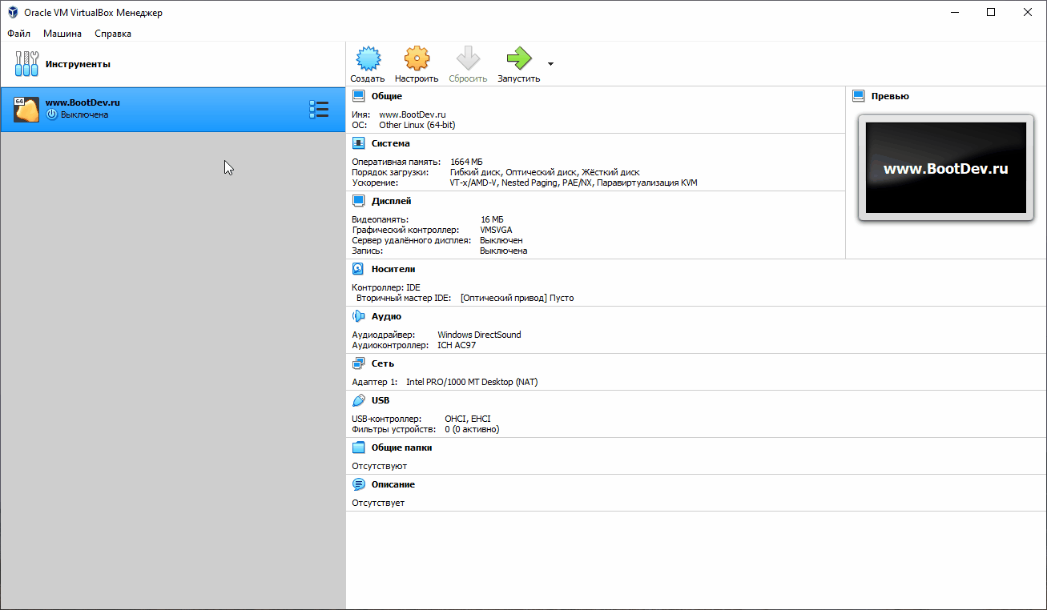Screen dimensions: 1047x610
Task: Open settings with the Настроить gear icon
Action: click(417, 58)
